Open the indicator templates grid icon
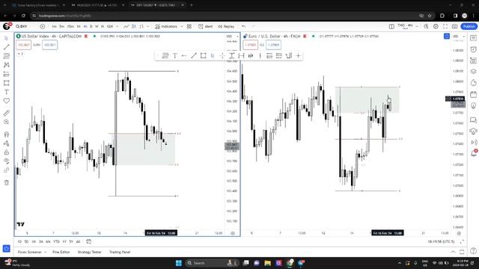This screenshot has height=269, width=479. point(189,27)
